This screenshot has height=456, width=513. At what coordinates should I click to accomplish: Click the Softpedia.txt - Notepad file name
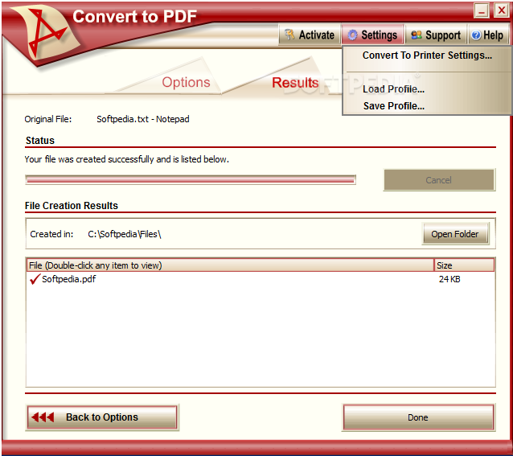coord(143,119)
